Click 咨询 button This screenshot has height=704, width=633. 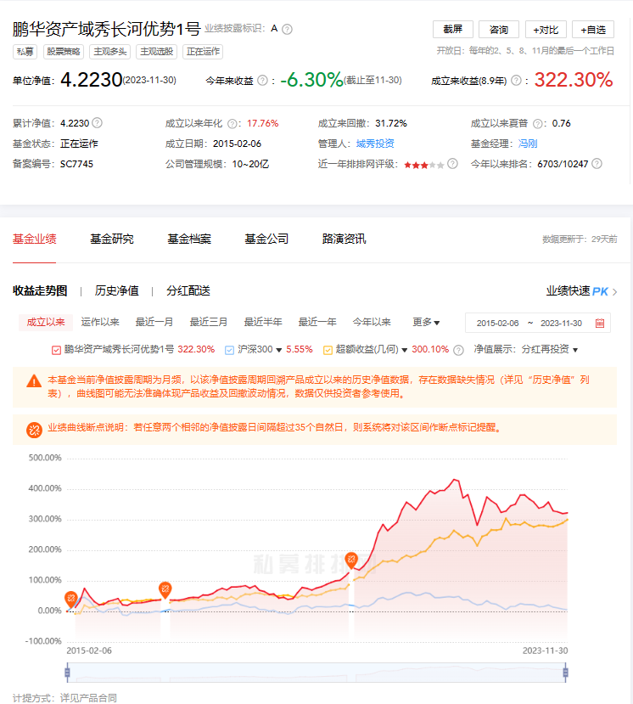coord(499,30)
